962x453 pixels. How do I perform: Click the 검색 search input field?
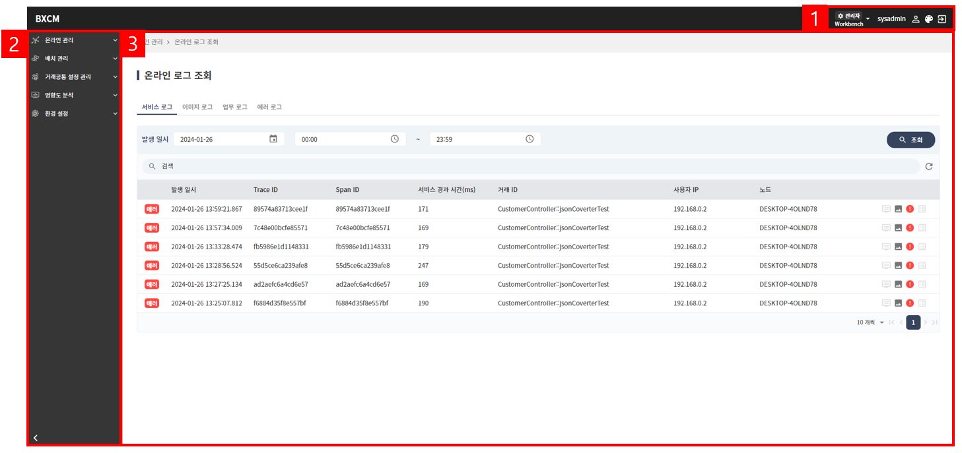pyautogui.click(x=528, y=166)
